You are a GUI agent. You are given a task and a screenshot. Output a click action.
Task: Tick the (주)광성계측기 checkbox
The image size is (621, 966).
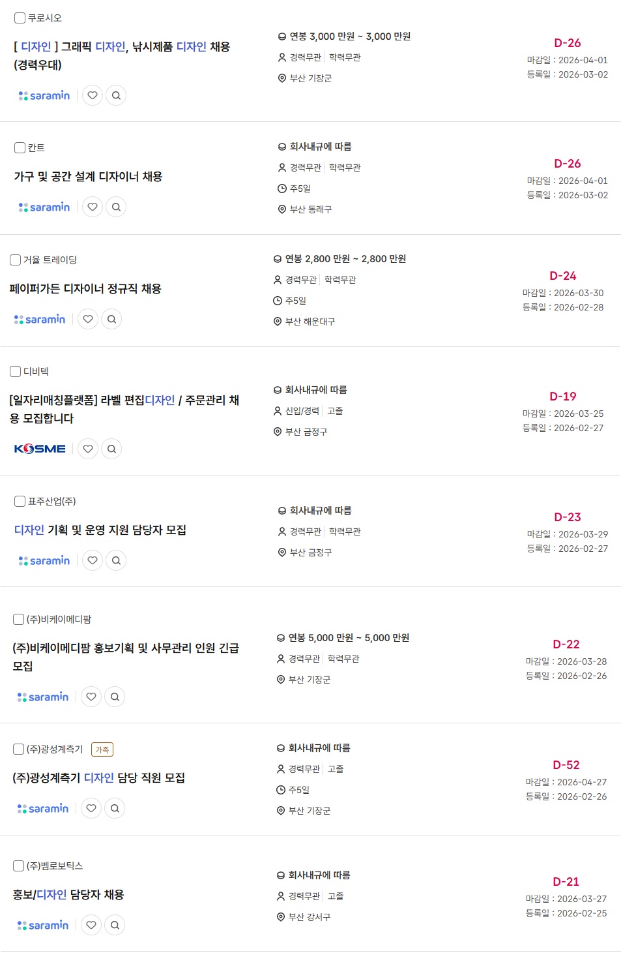click(19, 749)
